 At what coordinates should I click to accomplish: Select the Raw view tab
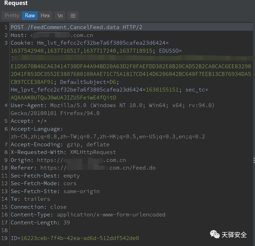pyautogui.click(x=30, y=16)
